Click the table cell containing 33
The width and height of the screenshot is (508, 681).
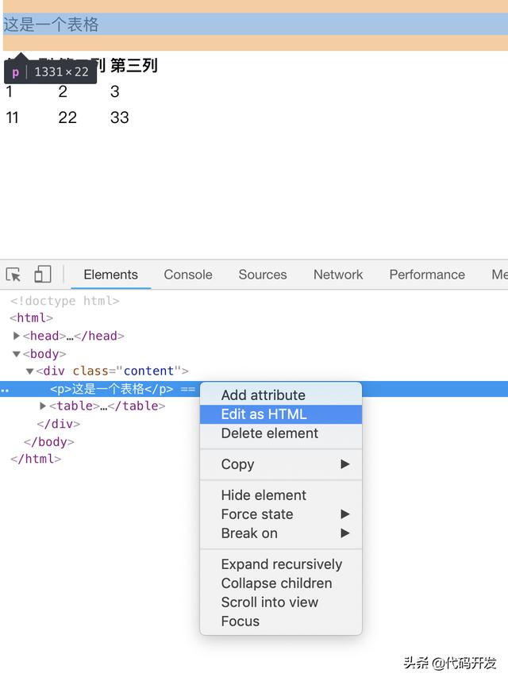119,117
